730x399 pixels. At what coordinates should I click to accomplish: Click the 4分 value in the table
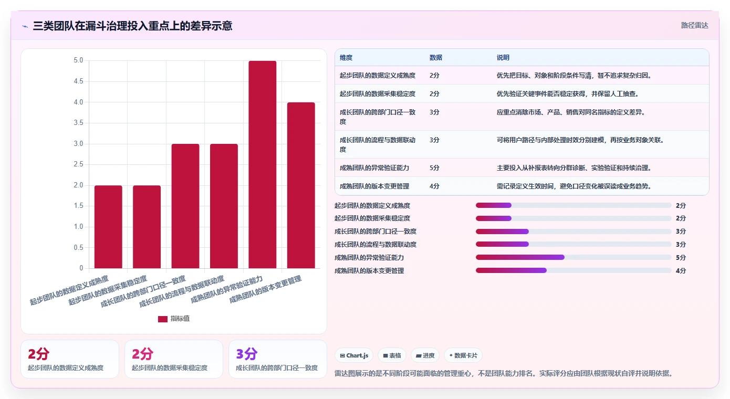(x=434, y=186)
